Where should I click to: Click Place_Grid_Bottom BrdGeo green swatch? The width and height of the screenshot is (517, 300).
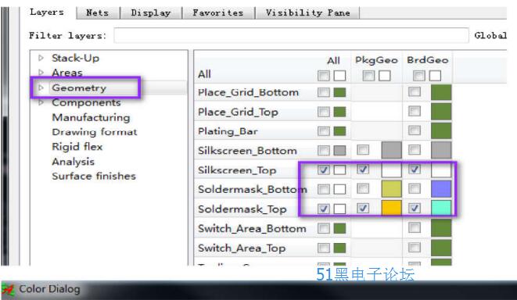click(441, 92)
